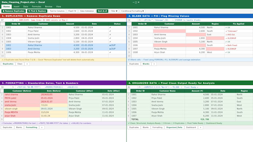Select the Organized_Data sheet tab
Screen dimensions: 253x142
click(x=174, y=128)
